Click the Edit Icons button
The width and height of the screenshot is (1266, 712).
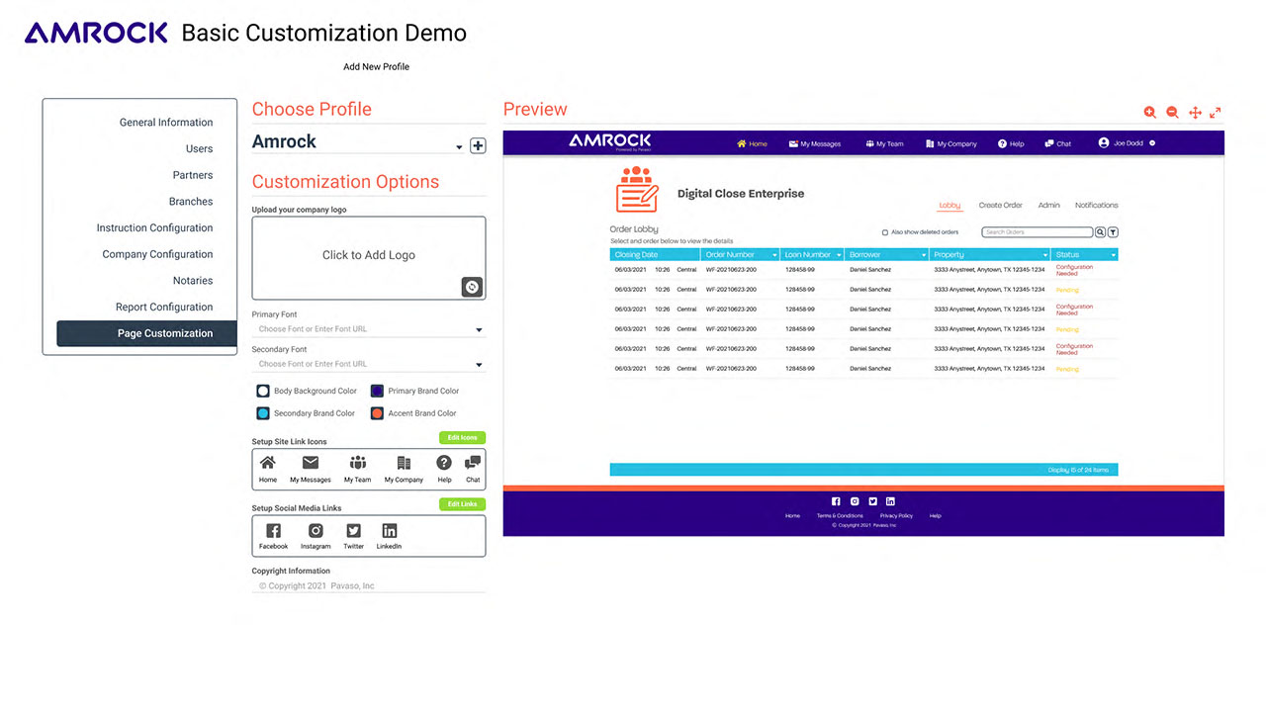pyautogui.click(x=462, y=437)
